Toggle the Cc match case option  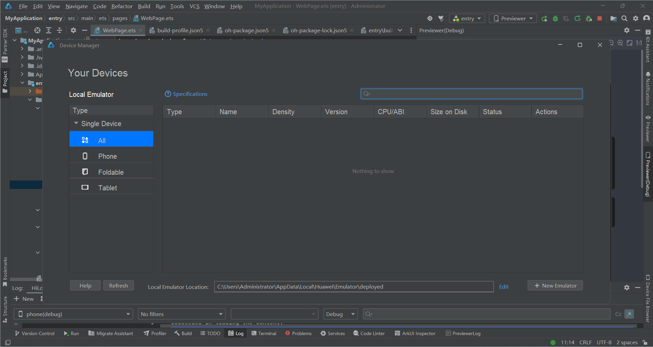618,314
